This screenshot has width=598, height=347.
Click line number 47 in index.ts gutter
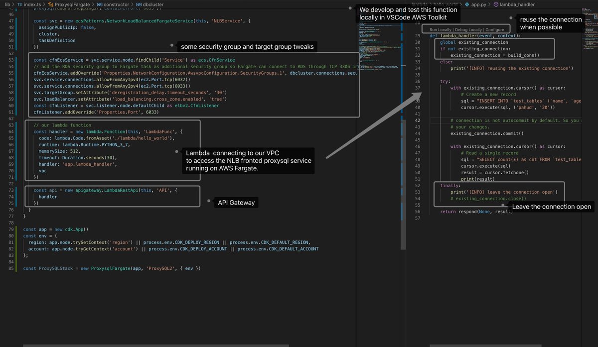[11, 22]
